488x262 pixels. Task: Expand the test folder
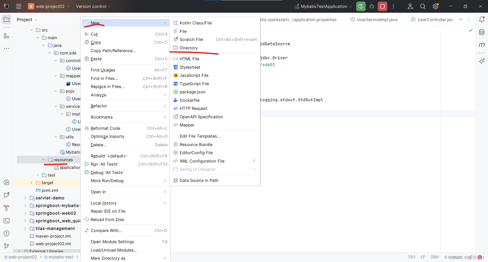tap(37, 175)
